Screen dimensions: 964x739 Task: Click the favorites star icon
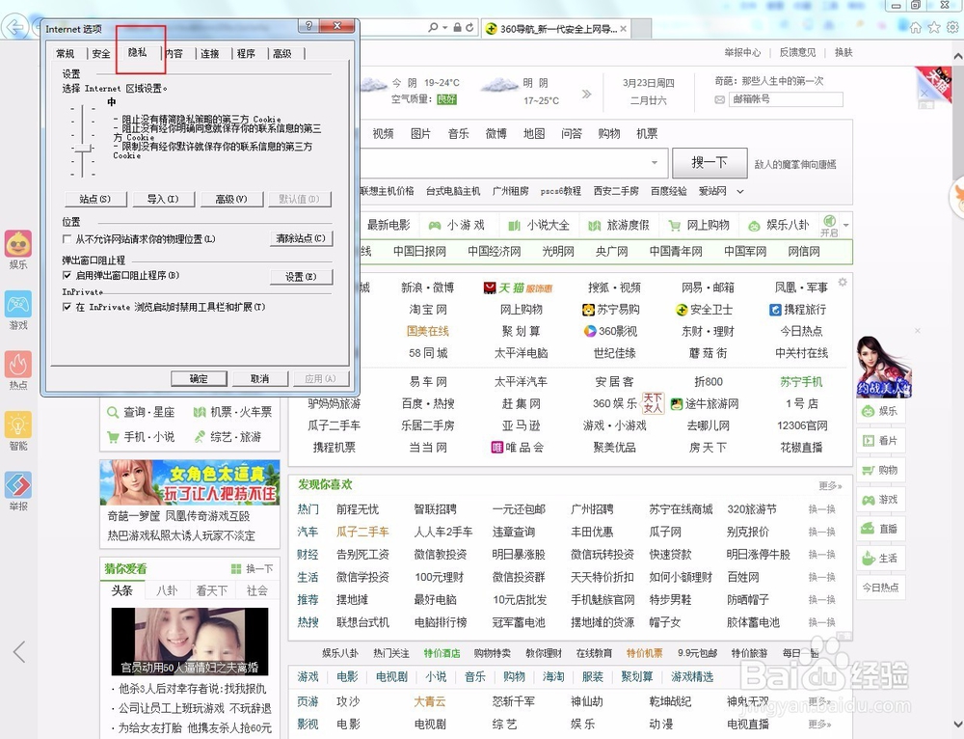(934, 28)
